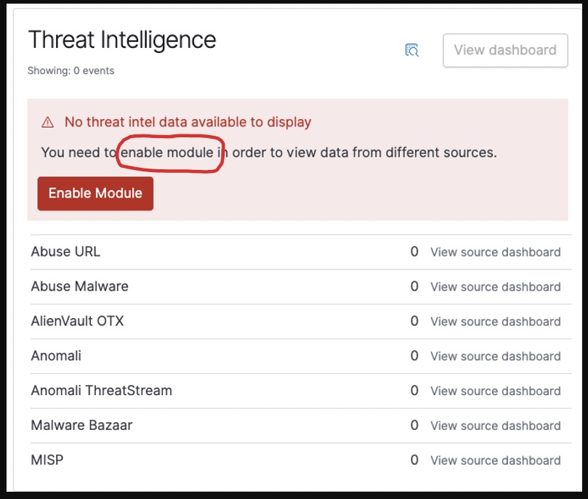The width and height of the screenshot is (588, 499).
Task: Open the Abuse URL source dashboard
Action: tap(496, 252)
